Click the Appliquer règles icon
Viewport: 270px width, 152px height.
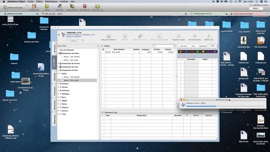click(x=179, y=36)
